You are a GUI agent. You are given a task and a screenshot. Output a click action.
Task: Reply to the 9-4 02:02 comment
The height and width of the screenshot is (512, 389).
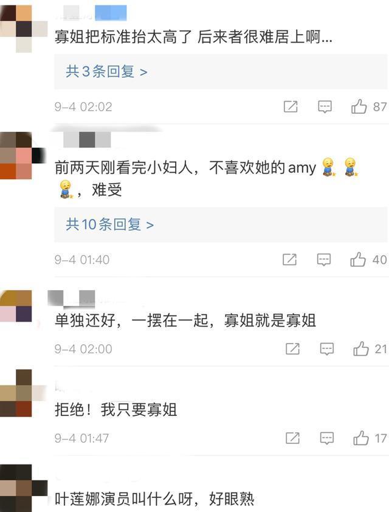325,107
